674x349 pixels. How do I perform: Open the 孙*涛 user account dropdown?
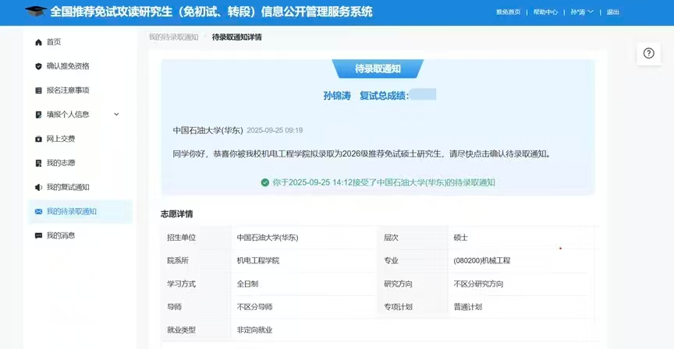[x=581, y=12]
